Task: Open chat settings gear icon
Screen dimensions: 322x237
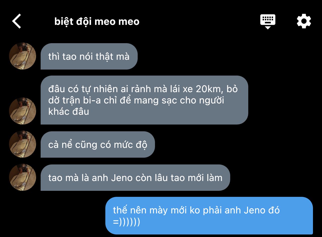Action: click(x=304, y=21)
